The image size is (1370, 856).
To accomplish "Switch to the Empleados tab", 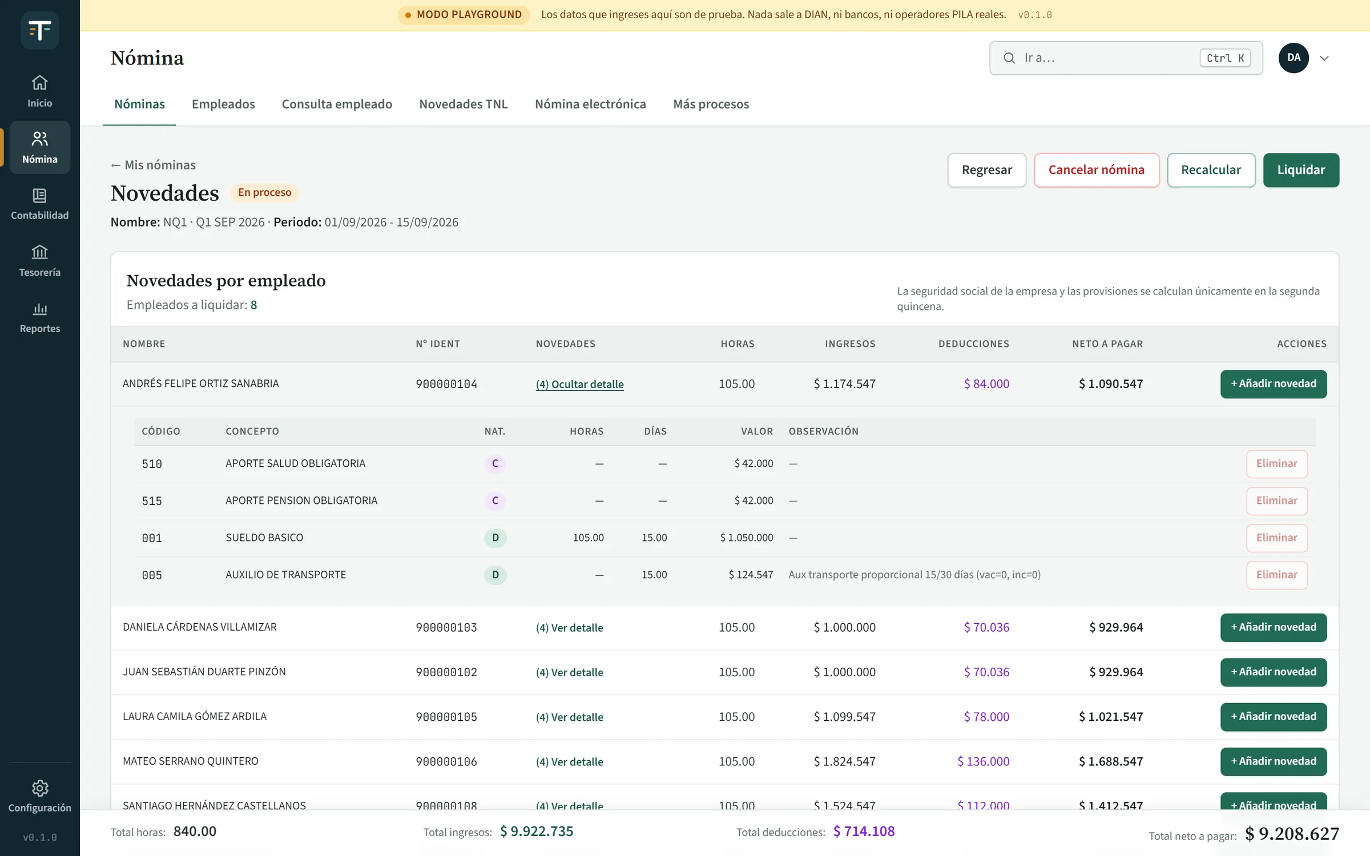I will (x=223, y=104).
